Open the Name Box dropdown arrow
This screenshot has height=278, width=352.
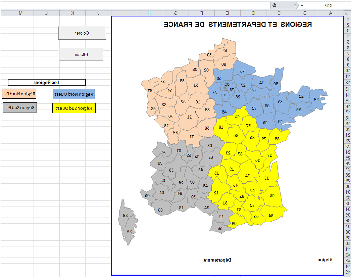point(302,6)
